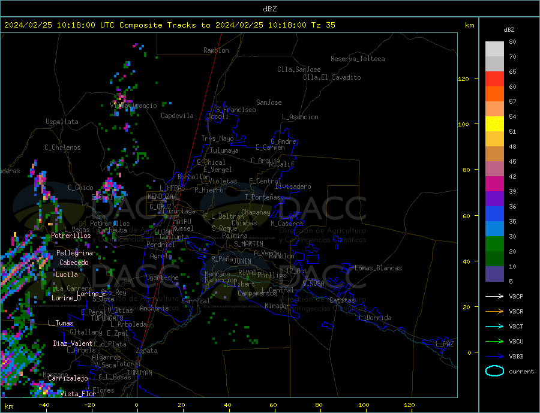540x413 pixels.
Task: Click the yellow swatch between 54 and 51
Action: pyautogui.click(x=494, y=124)
